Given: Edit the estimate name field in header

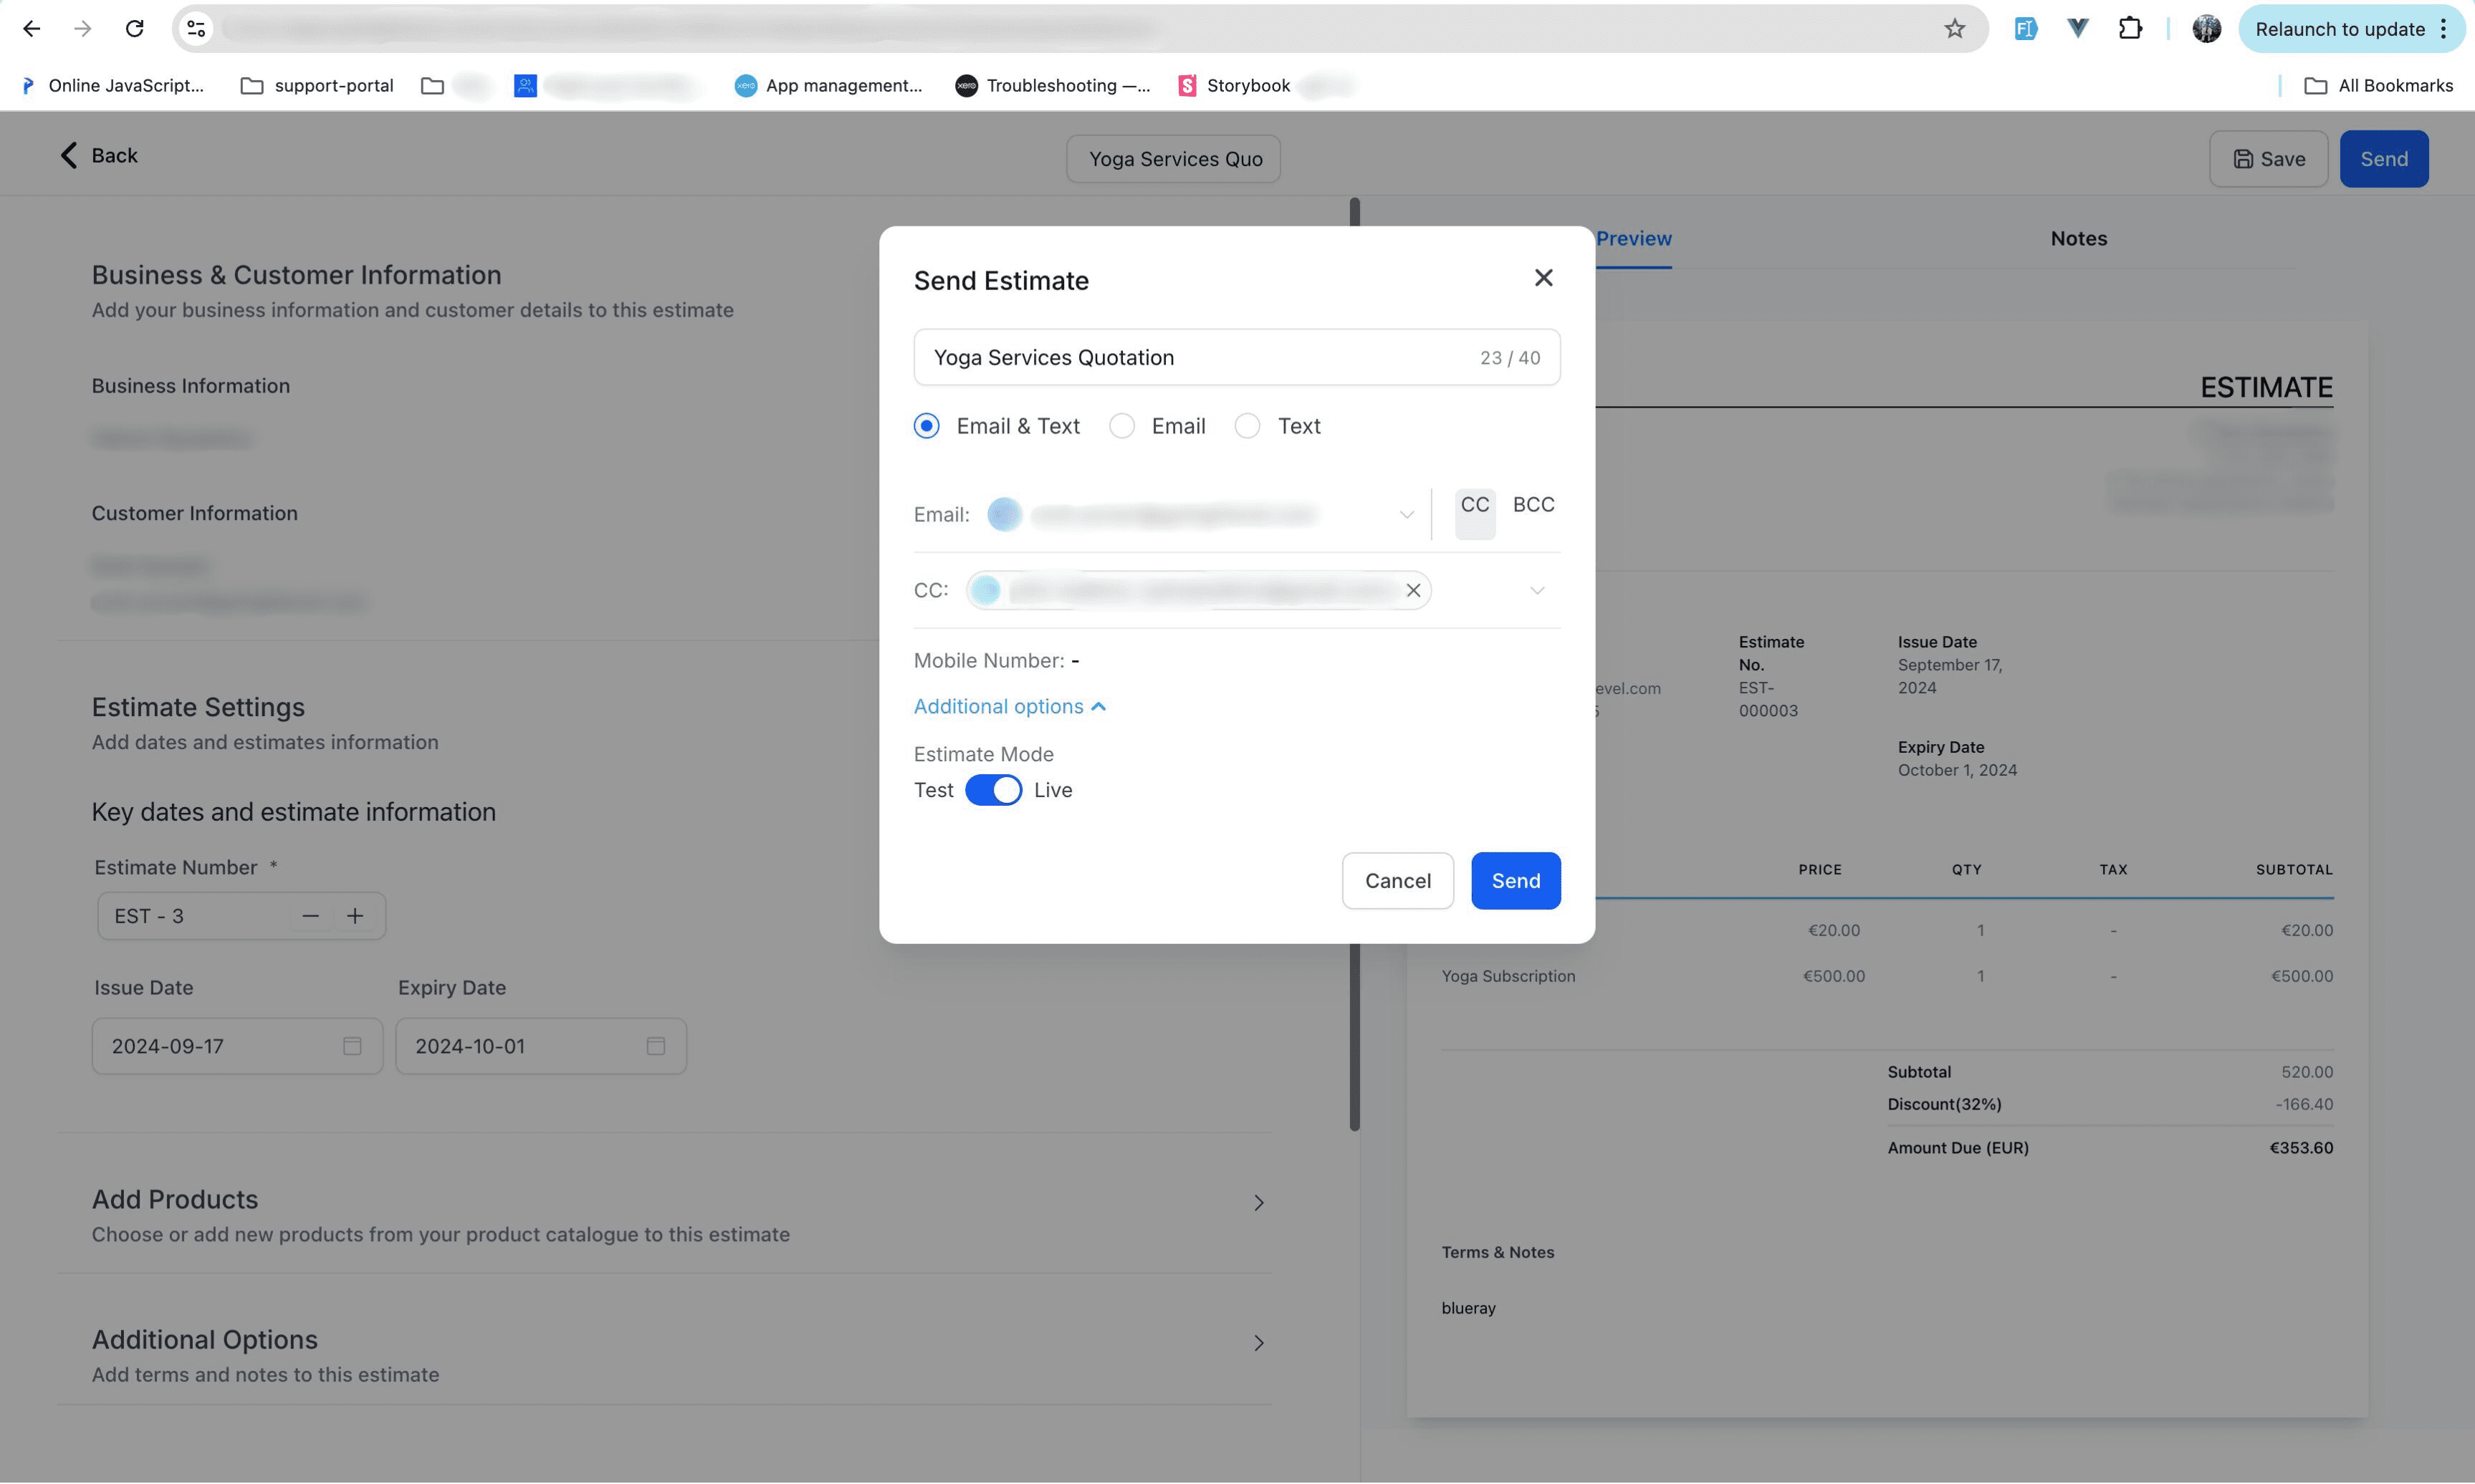Looking at the screenshot, I should tap(1172, 159).
